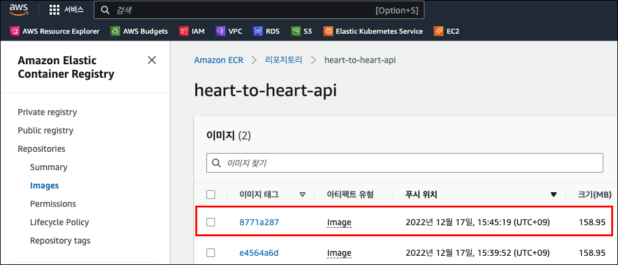Click push time 15:45:19 cell

[x=478, y=223]
